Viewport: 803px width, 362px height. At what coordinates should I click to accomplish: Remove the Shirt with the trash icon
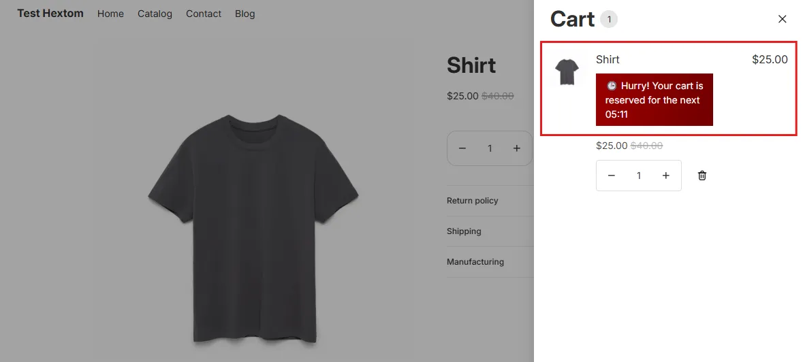point(702,176)
